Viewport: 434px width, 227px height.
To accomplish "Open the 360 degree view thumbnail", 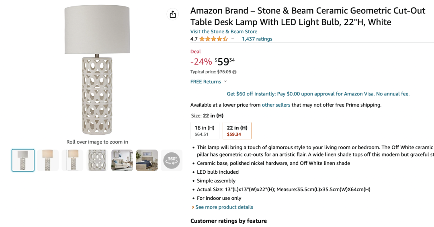I will 172,160.
